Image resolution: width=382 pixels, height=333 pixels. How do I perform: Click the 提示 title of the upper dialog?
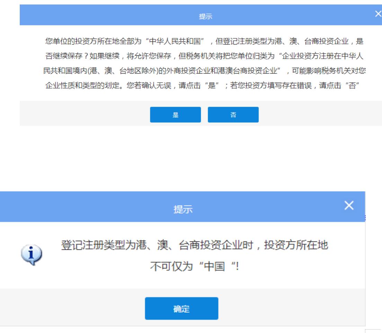[x=205, y=16]
